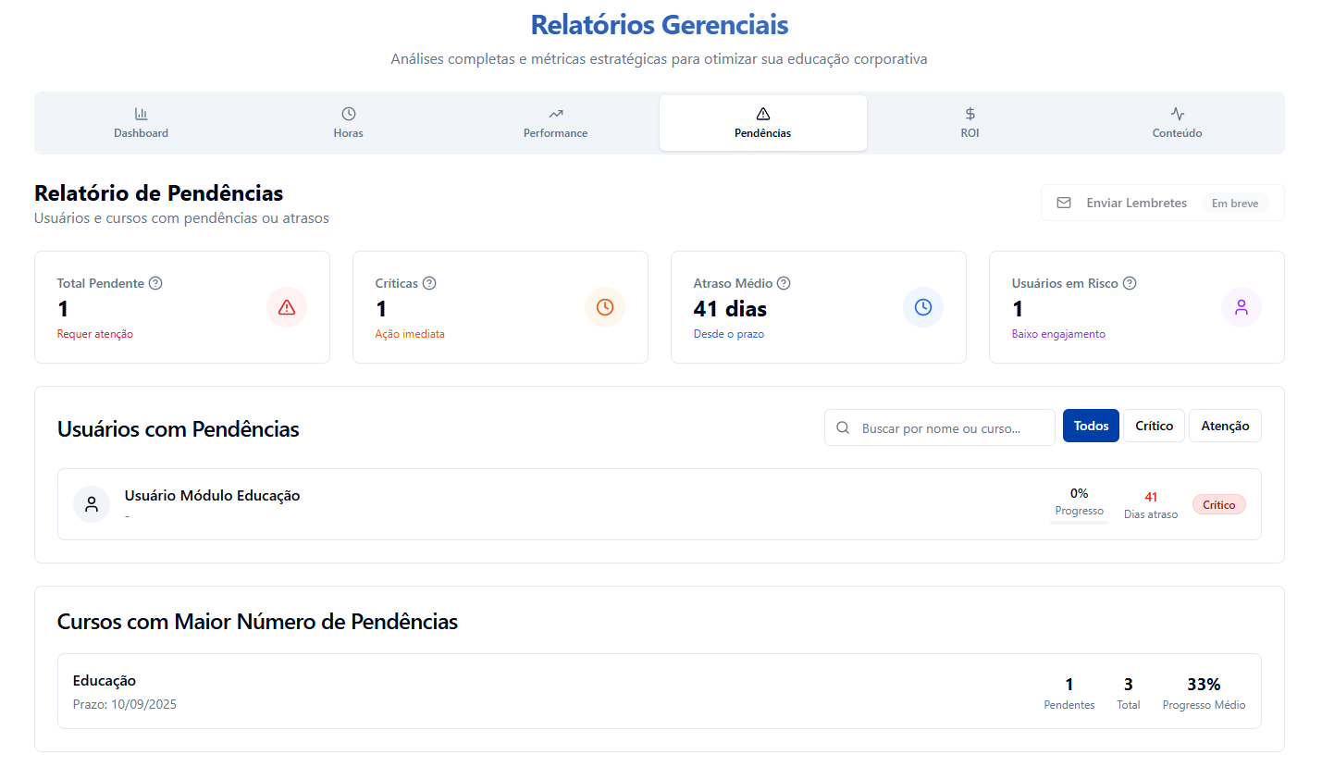Go to the Performance tab
Screen dimensions: 1322x767
pos(555,123)
